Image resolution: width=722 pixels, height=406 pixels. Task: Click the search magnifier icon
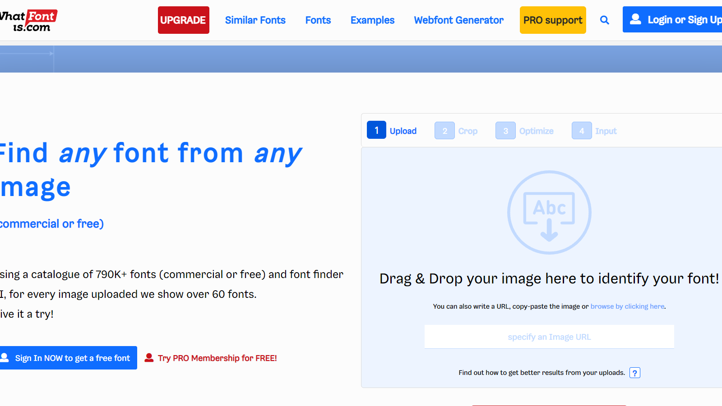pyautogui.click(x=604, y=20)
